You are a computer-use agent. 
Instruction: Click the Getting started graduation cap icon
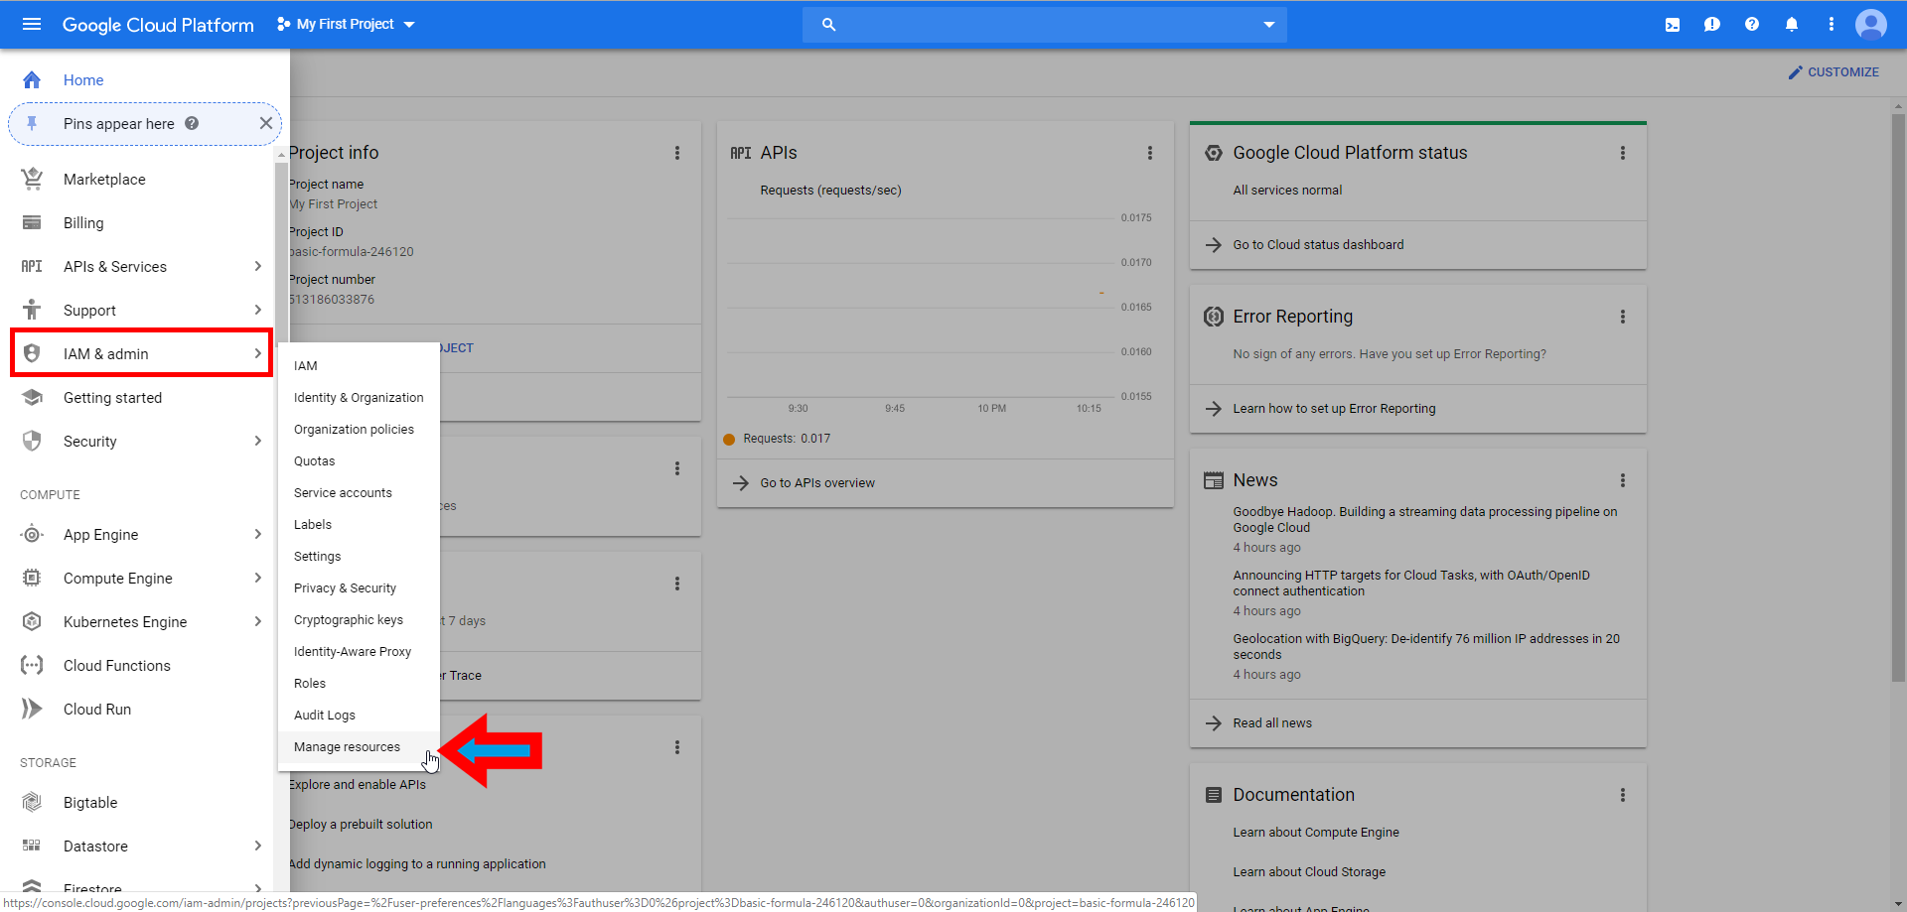[32, 397]
